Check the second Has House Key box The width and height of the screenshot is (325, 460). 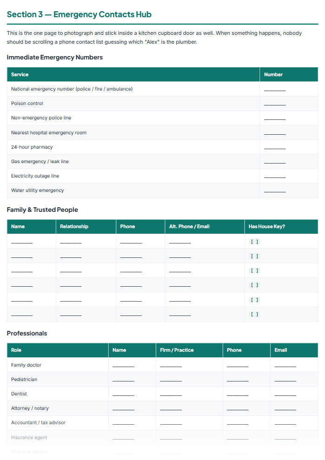(254, 256)
